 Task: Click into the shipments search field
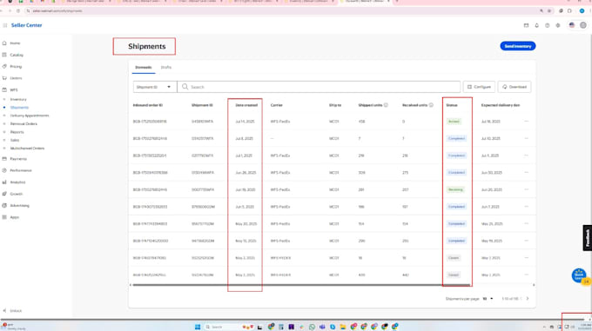click(319, 87)
